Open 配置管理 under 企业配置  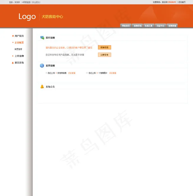[18, 49]
